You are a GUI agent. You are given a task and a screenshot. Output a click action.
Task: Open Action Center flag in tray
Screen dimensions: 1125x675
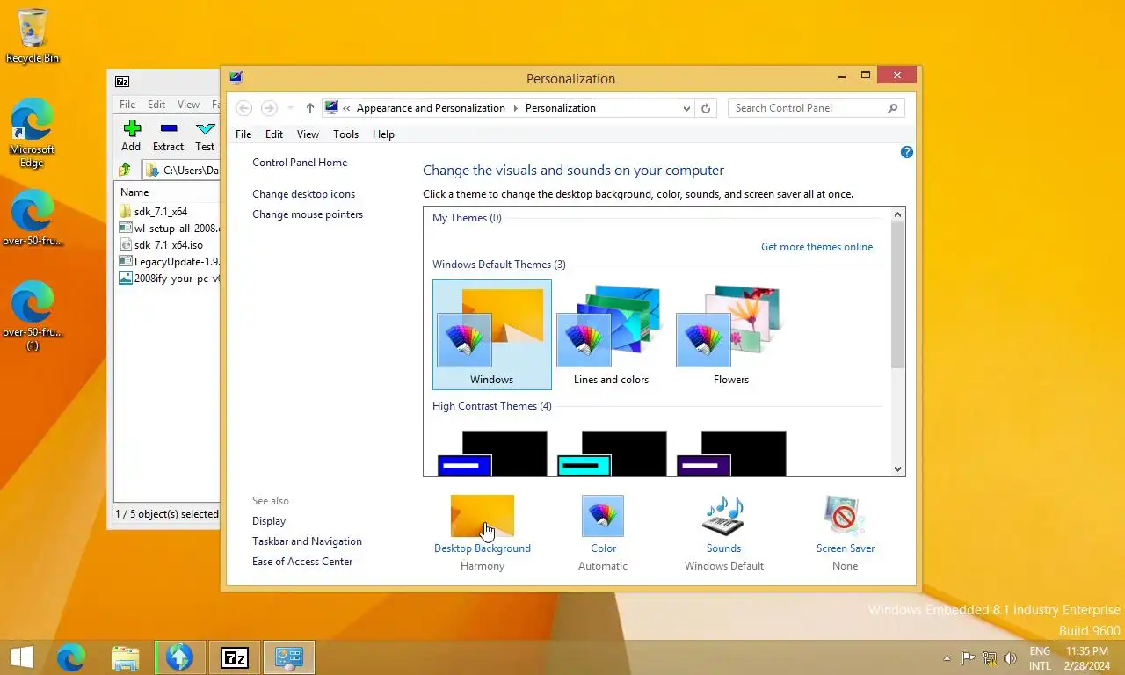[x=968, y=657]
